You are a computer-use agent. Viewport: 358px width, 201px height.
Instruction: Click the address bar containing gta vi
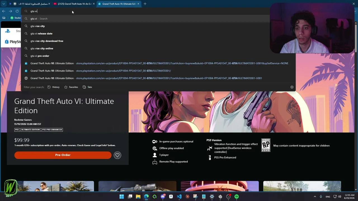pyautogui.click(x=145, y=11)
